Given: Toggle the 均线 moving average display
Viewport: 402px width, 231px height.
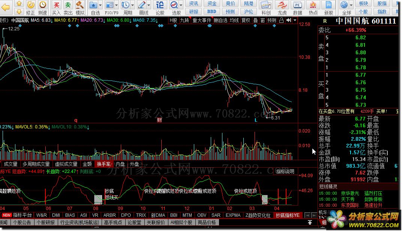Looking at the screenshot, I should (234, 20).
